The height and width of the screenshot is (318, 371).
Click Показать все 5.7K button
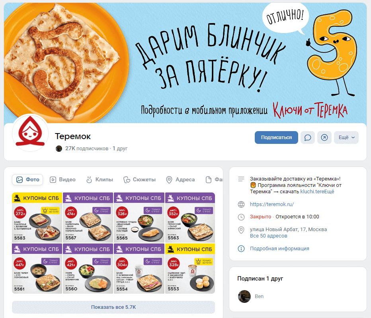(113, 307)
